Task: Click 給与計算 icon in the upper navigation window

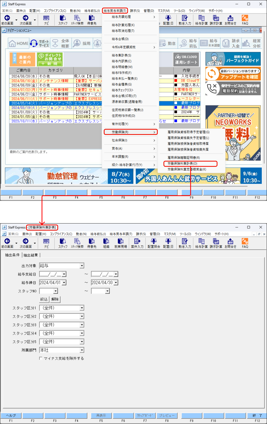Action: [202, 20]
